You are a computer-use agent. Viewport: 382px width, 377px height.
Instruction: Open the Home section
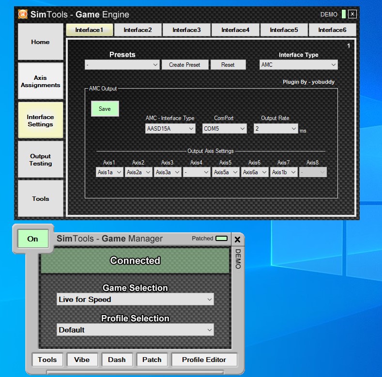[41, 42]
